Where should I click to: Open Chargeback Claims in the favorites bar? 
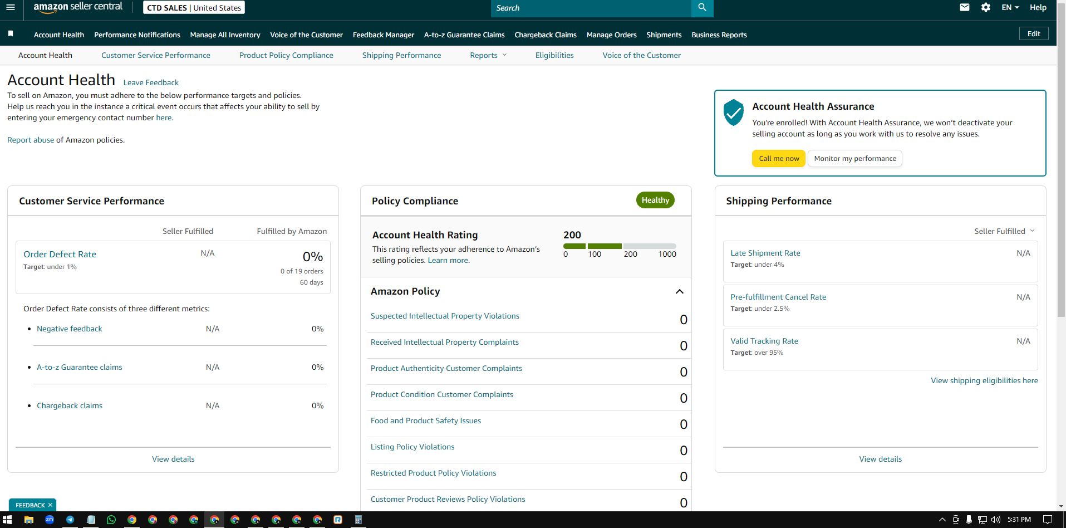click(546, 35)
